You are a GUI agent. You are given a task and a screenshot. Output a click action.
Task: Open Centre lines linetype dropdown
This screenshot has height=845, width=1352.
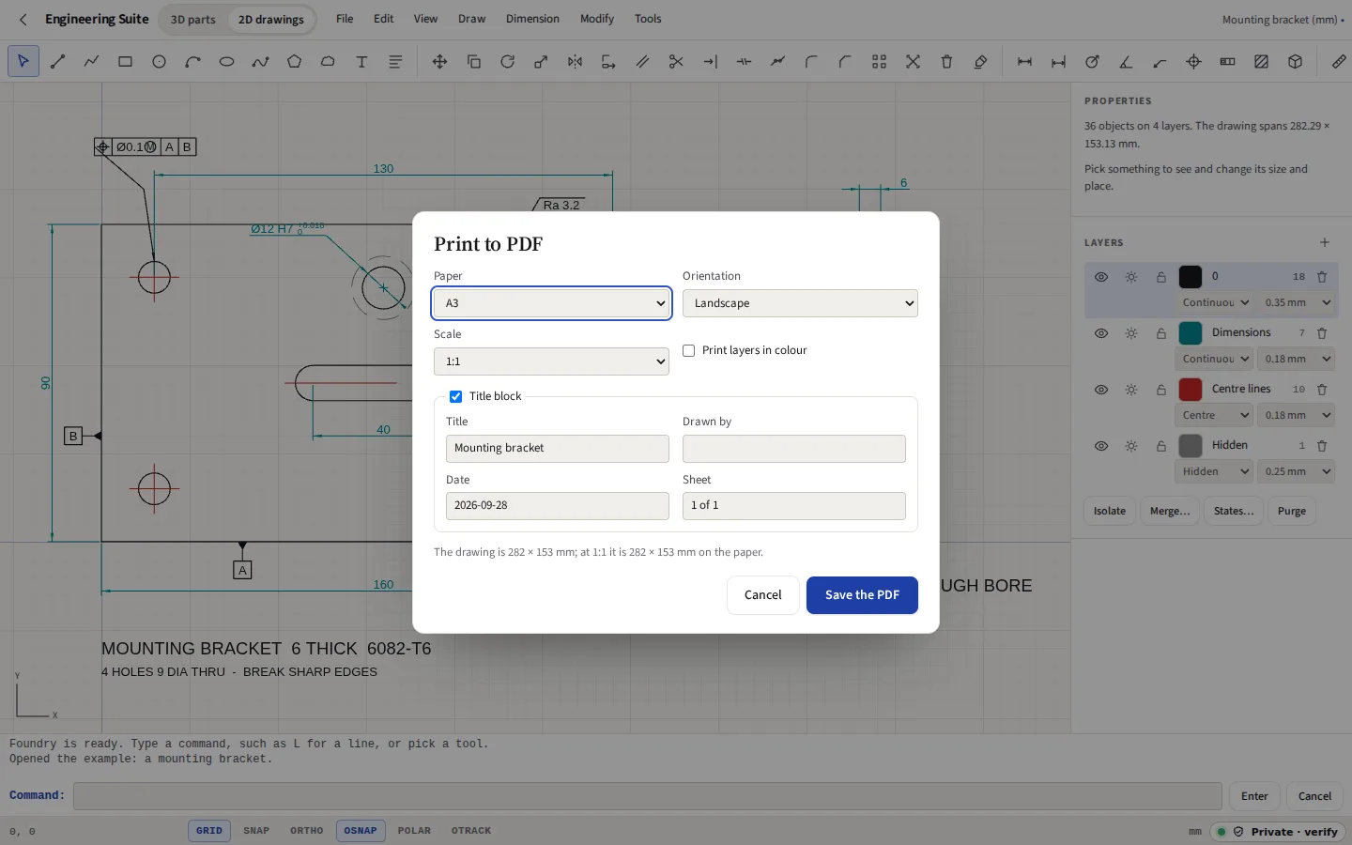coord(1214,415)
